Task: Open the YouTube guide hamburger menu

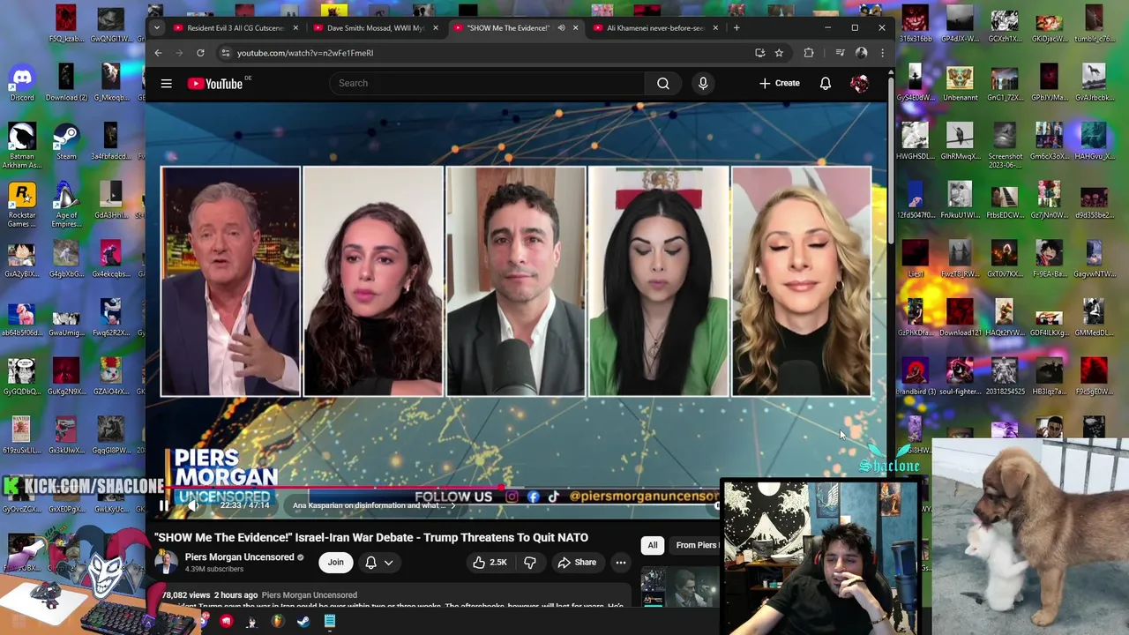Action: tap(166, 83)
